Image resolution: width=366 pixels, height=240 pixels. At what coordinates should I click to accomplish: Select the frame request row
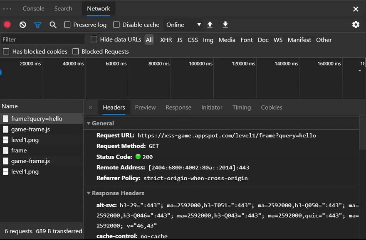(42, 151)
